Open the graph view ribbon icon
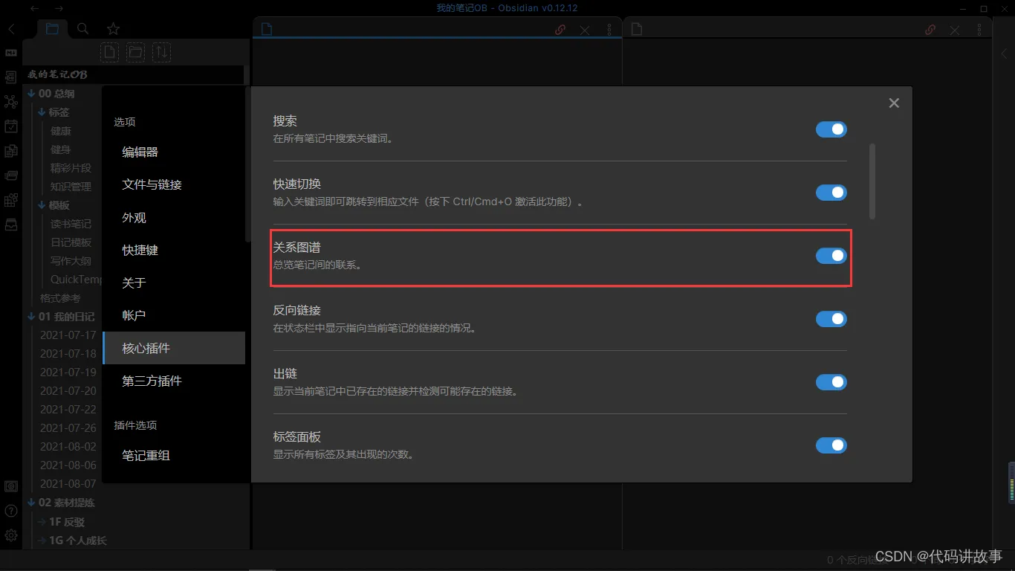1015x571 pixels. pyautogui.click(x=11, y=102)
